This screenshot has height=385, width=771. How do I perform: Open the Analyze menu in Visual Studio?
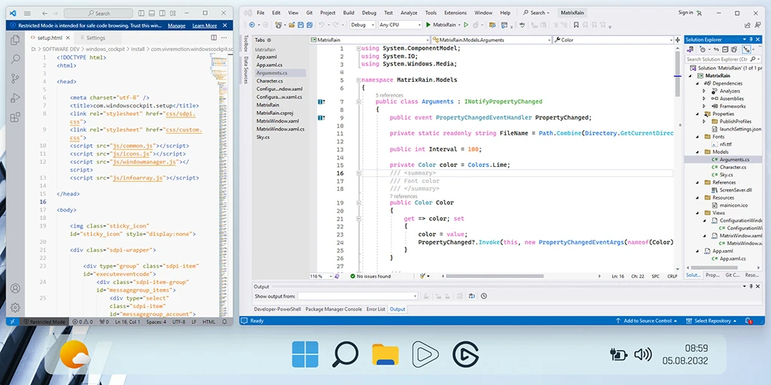pos(409,13)
